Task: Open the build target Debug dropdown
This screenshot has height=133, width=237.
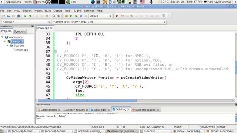Action: pos(100,16)
